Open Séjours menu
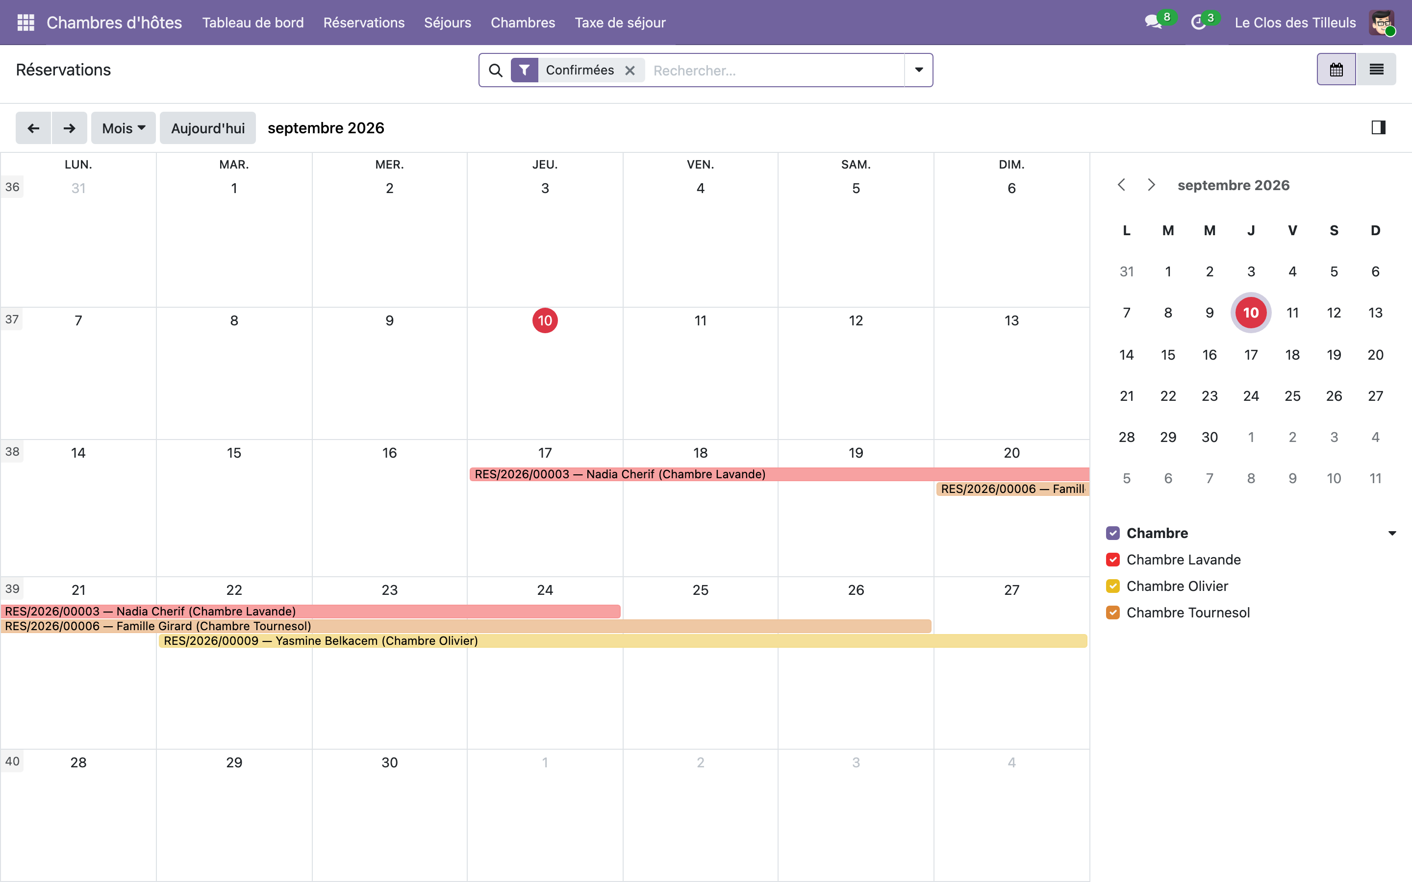 pos(448,22)
